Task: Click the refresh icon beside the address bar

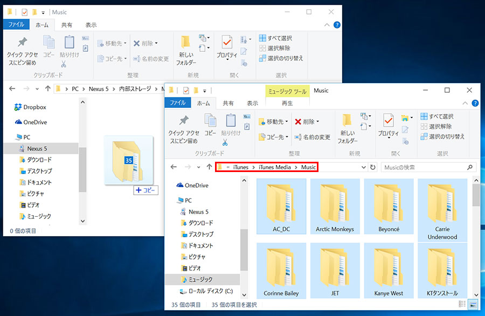Action: 373,167
